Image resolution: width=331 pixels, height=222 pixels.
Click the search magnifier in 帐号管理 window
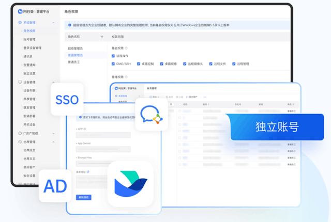pyautogui.click(x=171, y=104)
